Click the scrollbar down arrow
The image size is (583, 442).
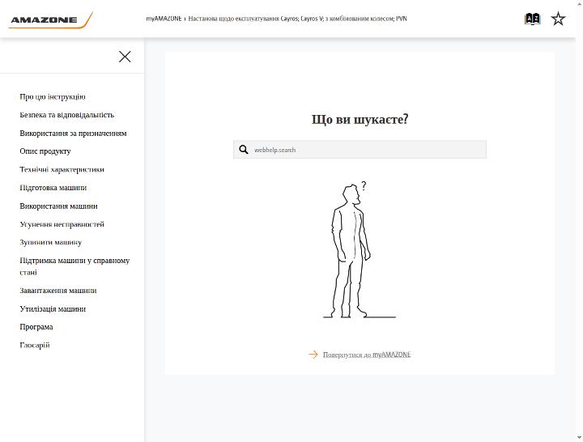coord(579,437)
